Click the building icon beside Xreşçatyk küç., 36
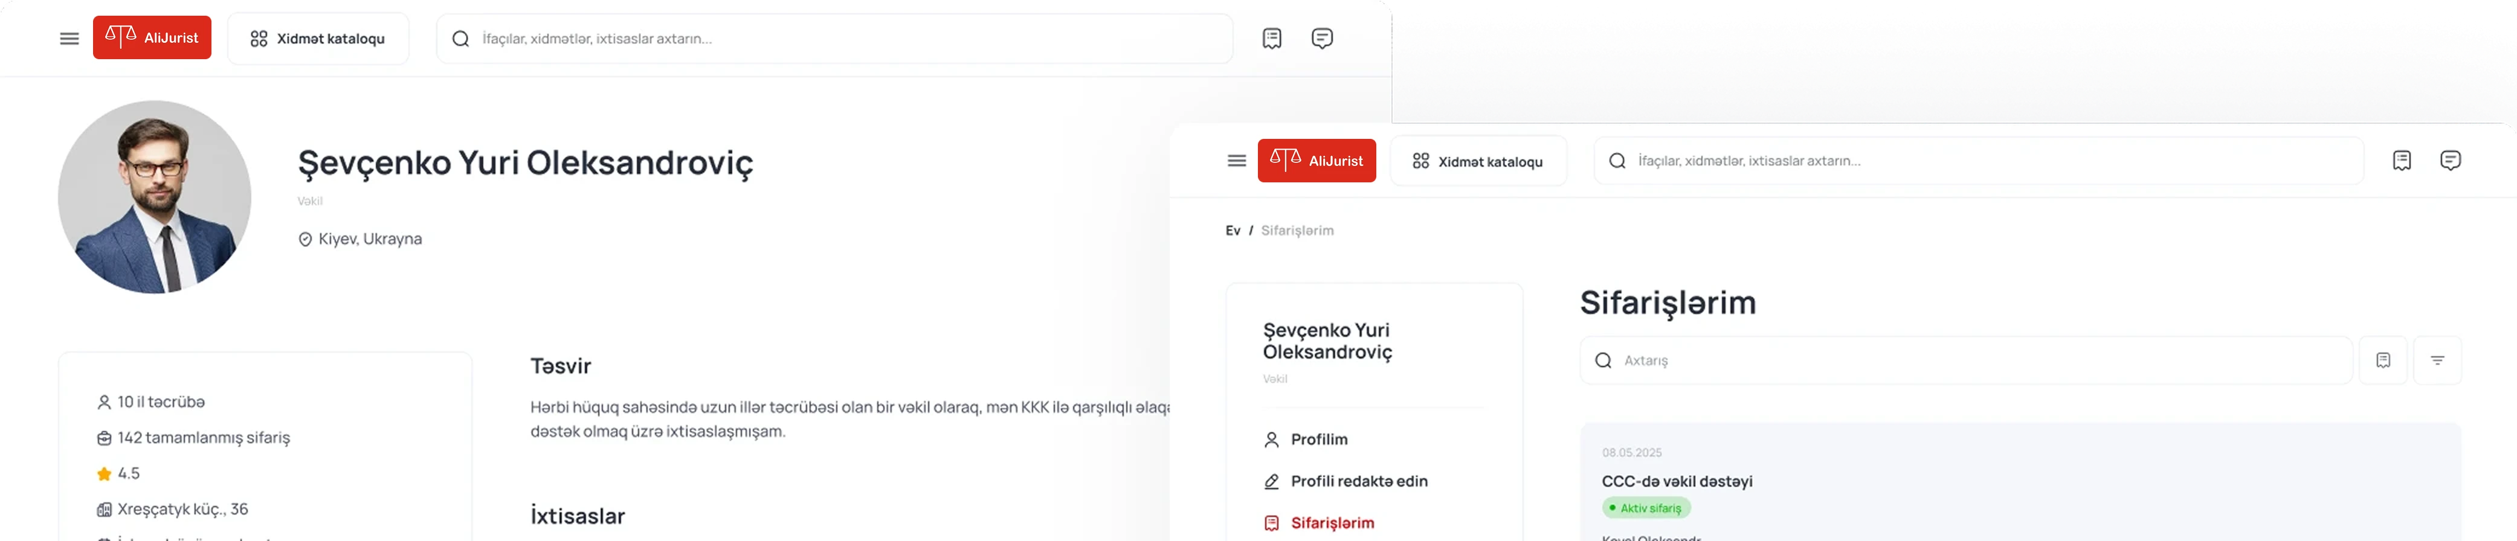The height and width of the screenshot is (541, 2517). point(103,510)
